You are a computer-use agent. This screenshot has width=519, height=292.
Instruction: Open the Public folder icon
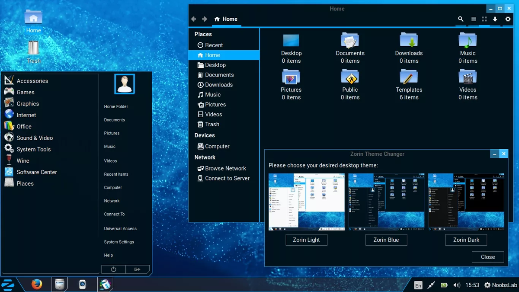pyautogui.click(x=350, y=85)
